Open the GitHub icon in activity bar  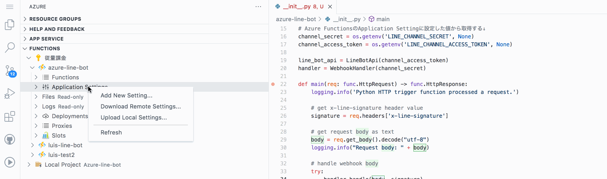click(x=10, y=140)
